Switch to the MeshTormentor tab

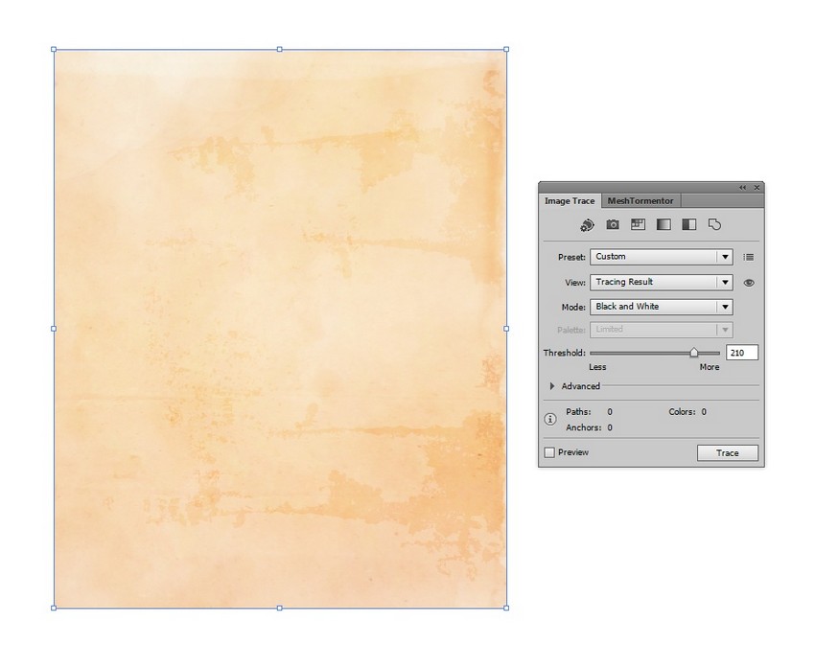click(640, 201)
